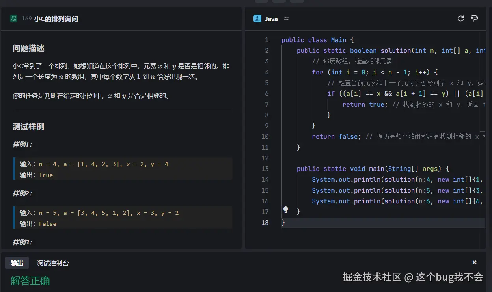Click the second square button at top center

279,1
